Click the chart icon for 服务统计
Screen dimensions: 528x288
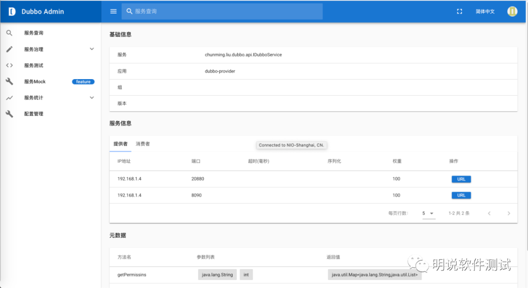coord(9,98)
